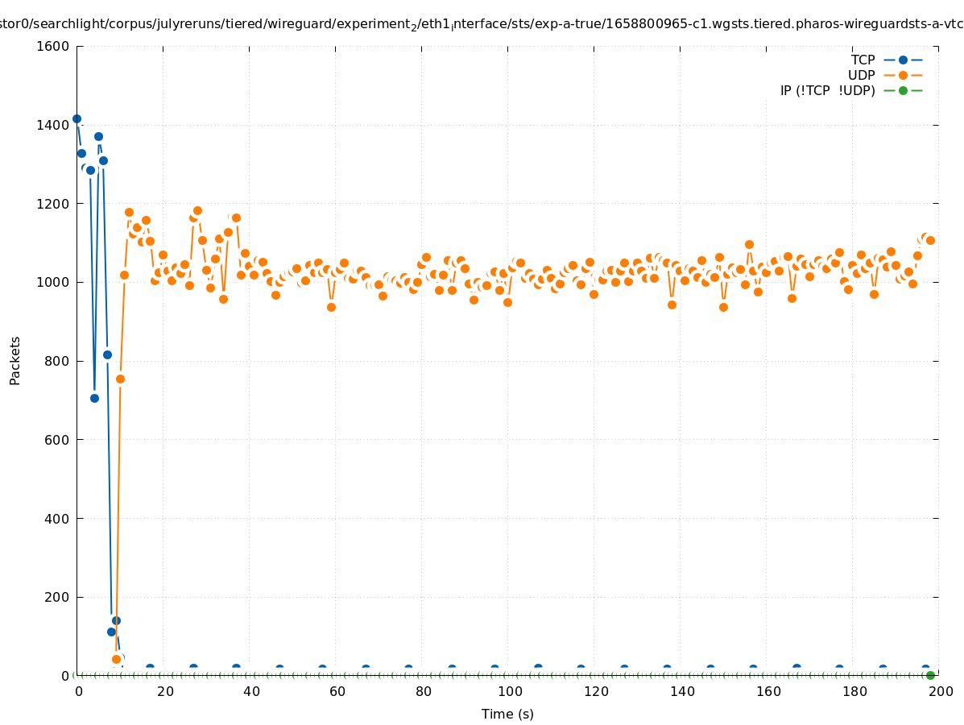Click the green IP legend marker
The image size is (964, 725).
[x=903, y=90]
